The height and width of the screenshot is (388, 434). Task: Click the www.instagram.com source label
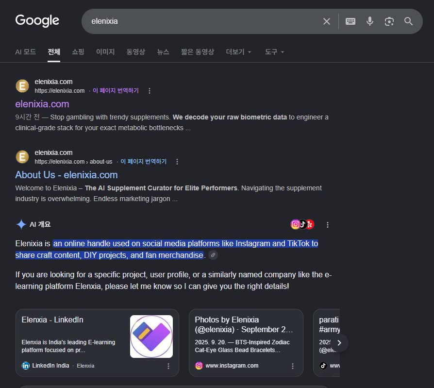(232, 366)
